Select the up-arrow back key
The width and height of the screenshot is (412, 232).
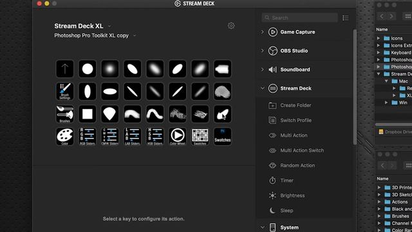click(x=64, y=69)
